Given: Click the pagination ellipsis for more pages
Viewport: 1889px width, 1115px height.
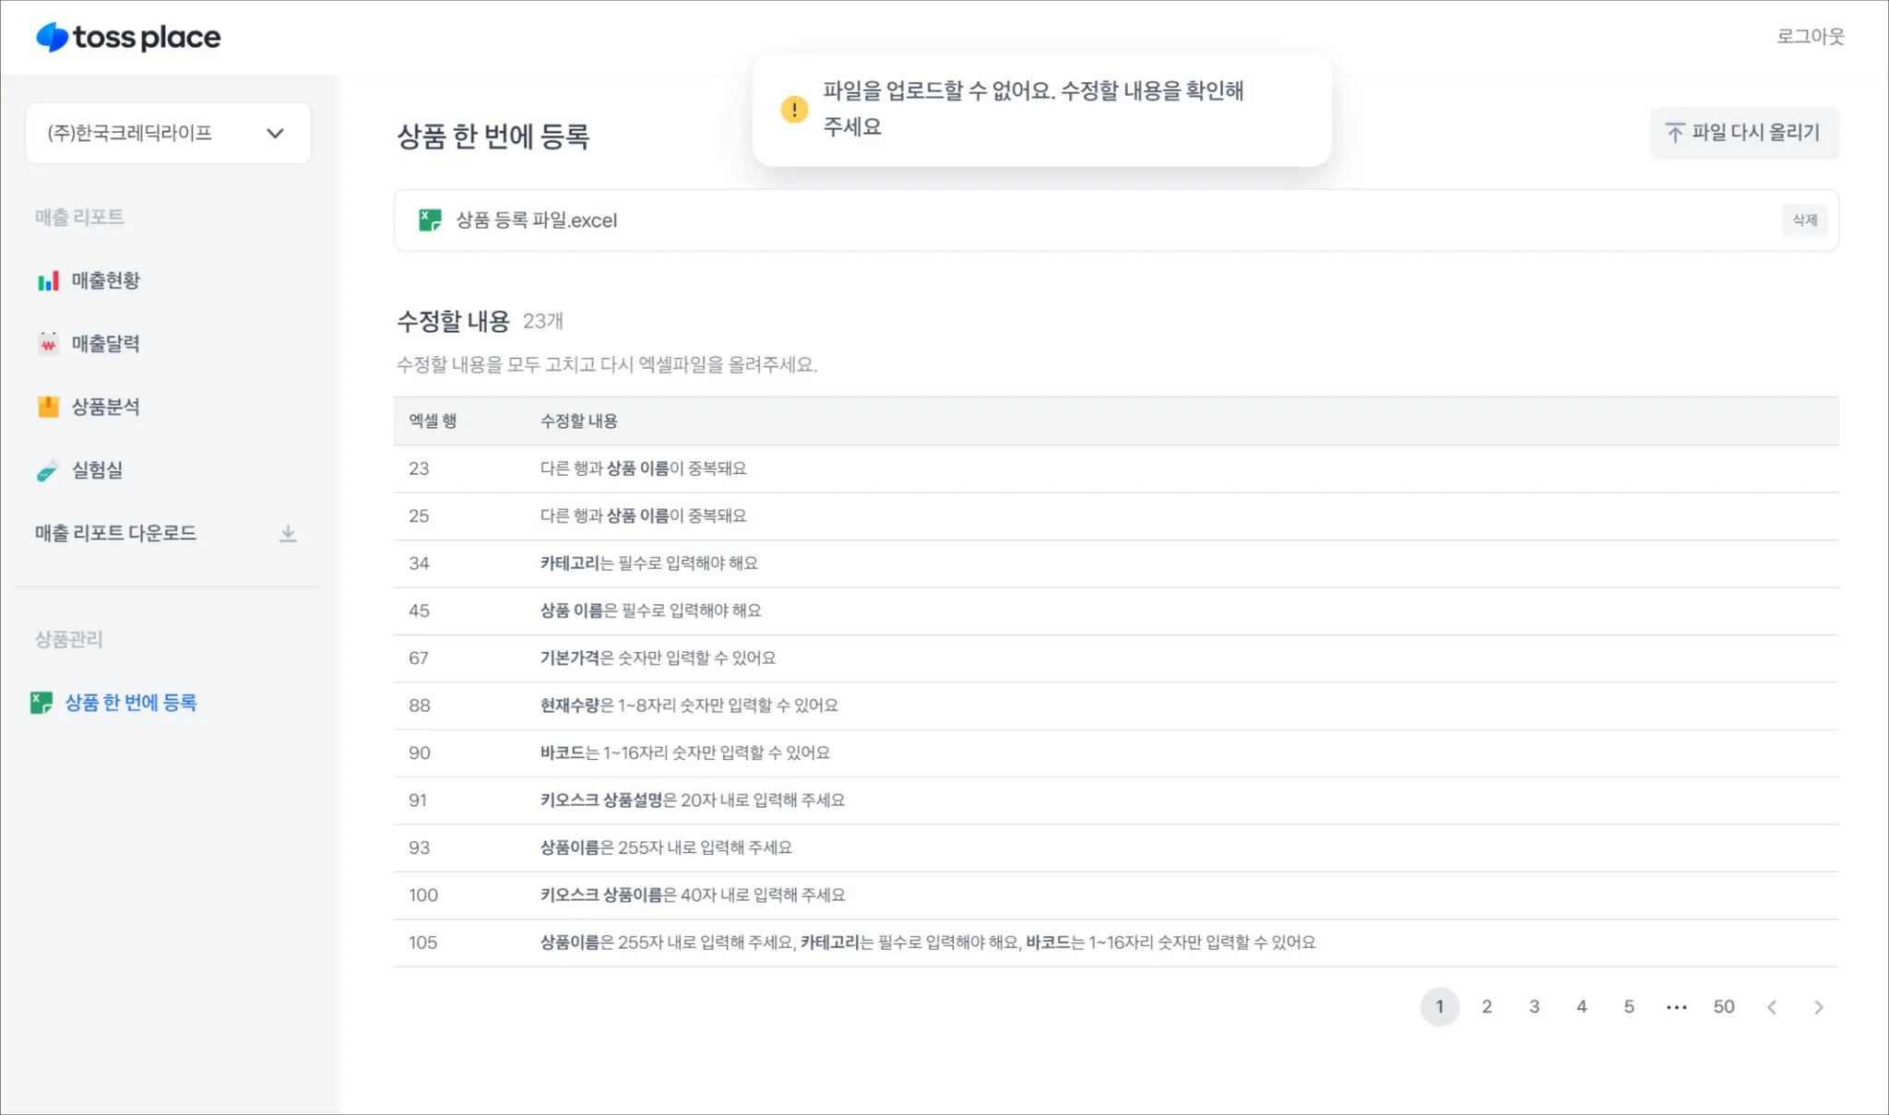Looking at the screenshot, I should point(1676,1007).
